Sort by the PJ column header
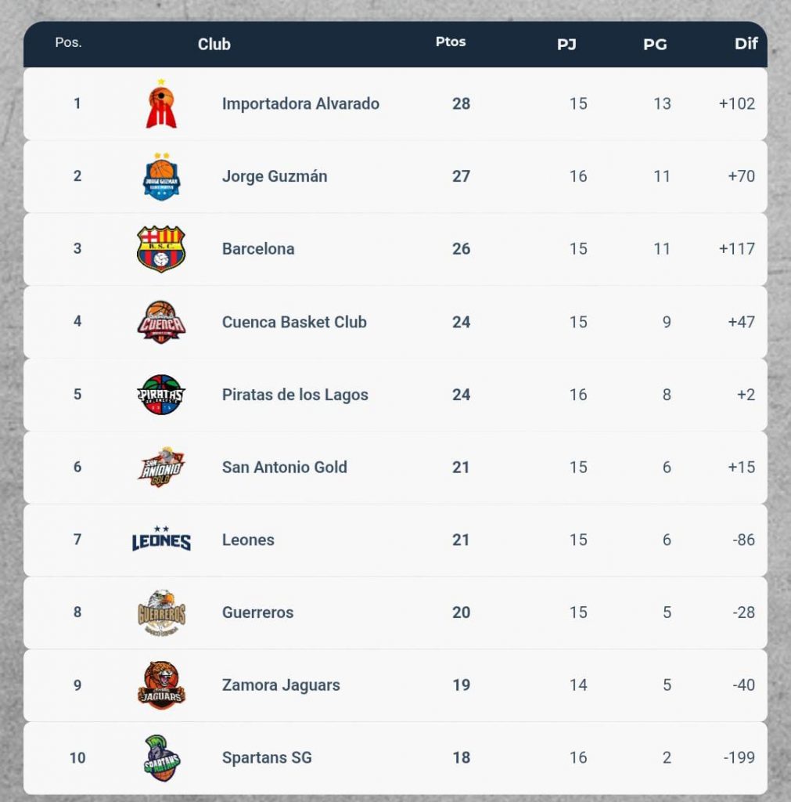Image resolution: width=791 pixels, height=802 pixels. point(566,45)
